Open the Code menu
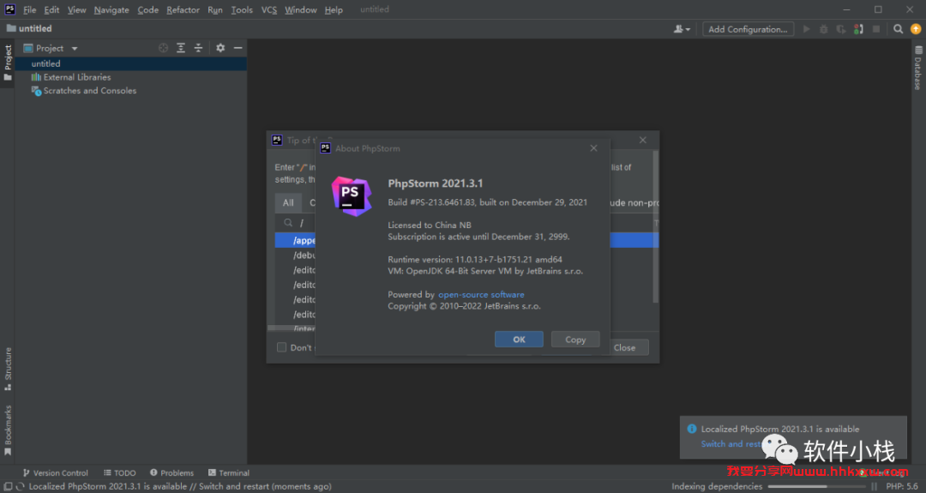The width and height of the screenshot is (926, 493). click(x=147, y=10)
